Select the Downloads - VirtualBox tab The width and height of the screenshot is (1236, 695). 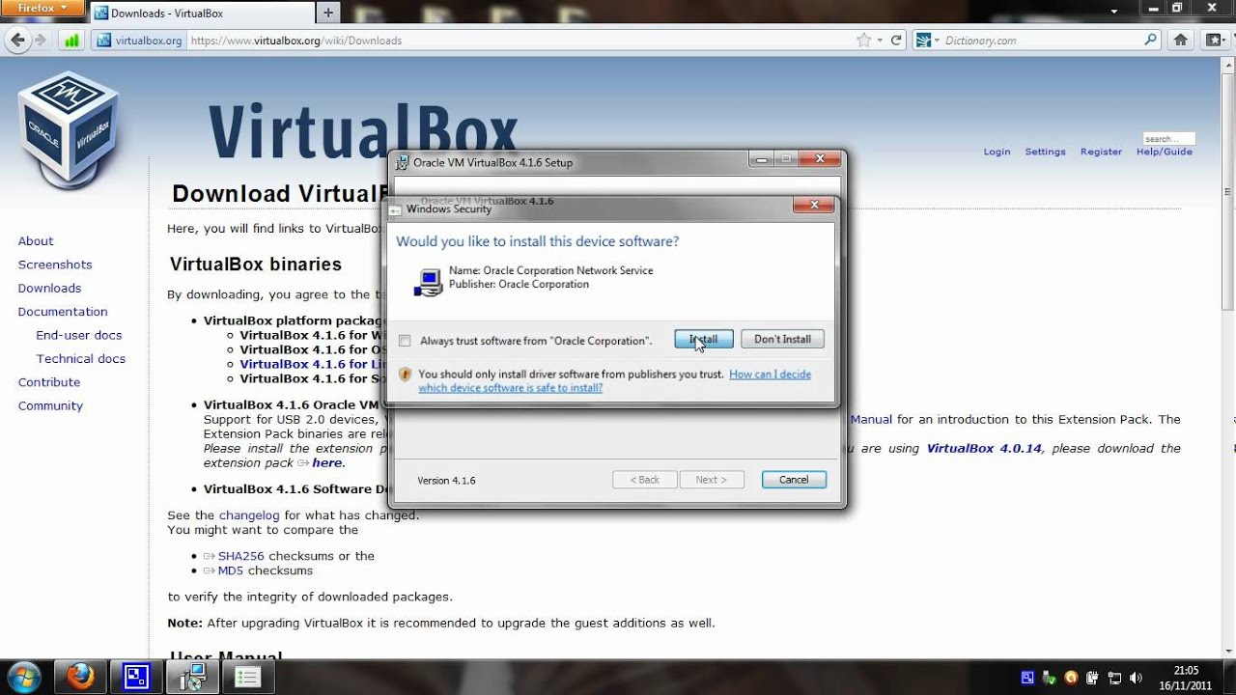point(203,14)
